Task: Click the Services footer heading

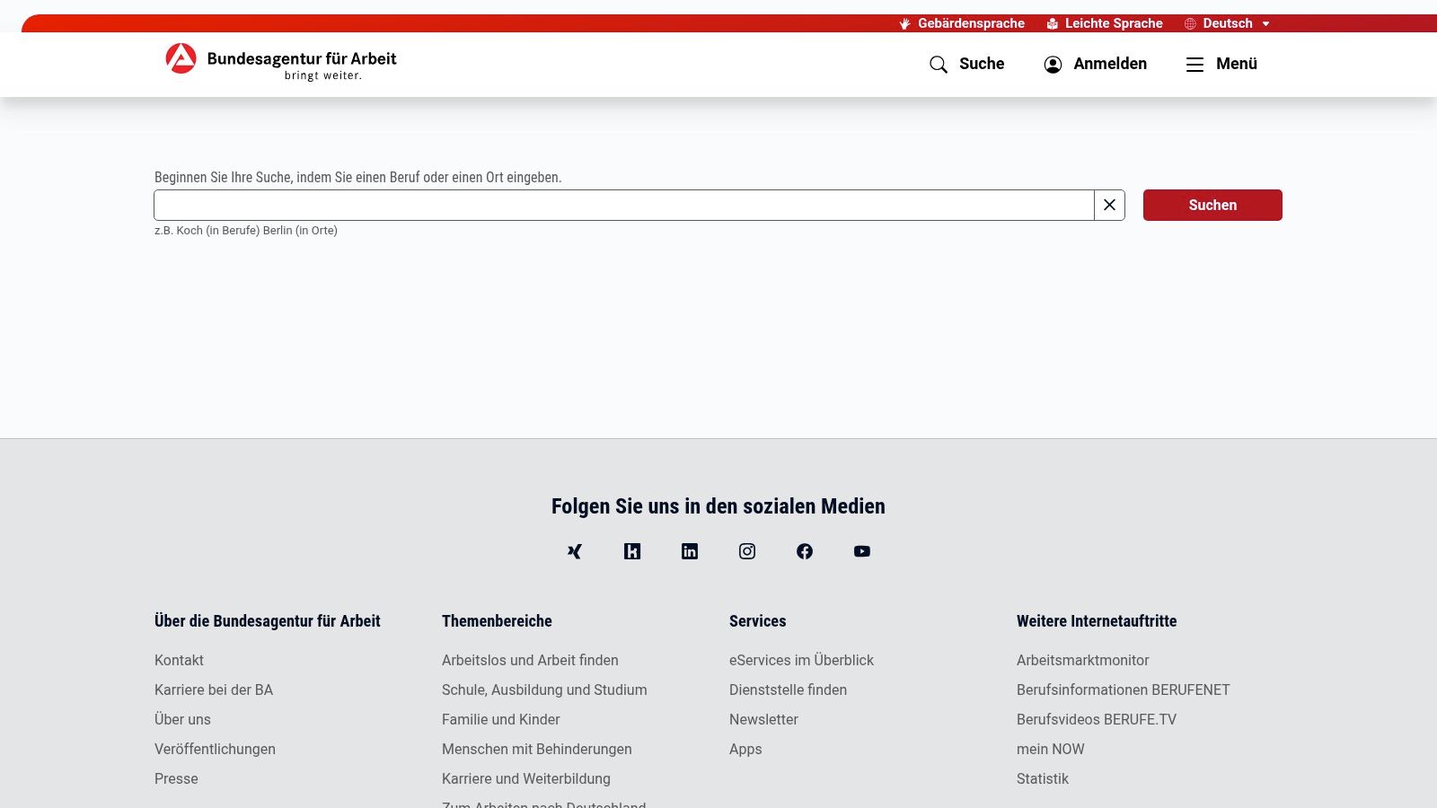Action: [757, 620]
